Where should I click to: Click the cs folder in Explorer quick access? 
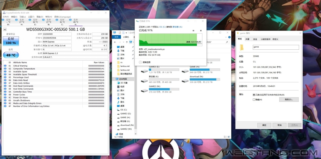click(x=120, y=62)
